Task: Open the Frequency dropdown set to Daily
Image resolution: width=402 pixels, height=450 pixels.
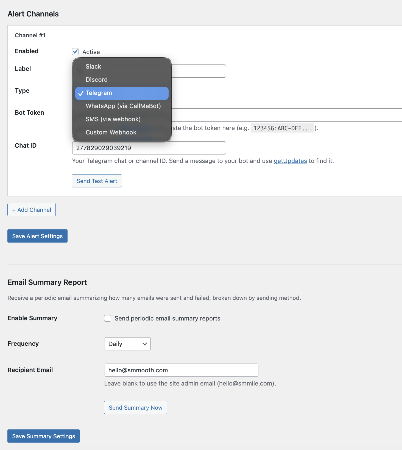Action: [127, 344]
